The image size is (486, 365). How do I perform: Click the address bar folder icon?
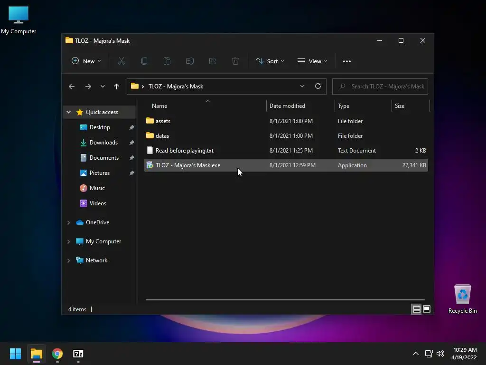pos(134,86)
